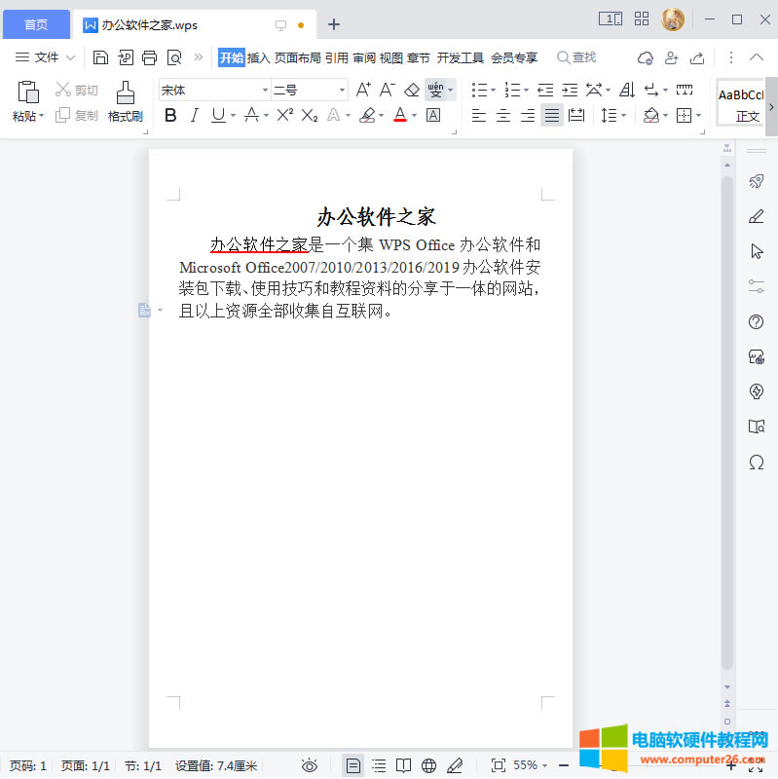Click the Save icon in quick toolbar
The image size is (778, 779).
(100, 57)
